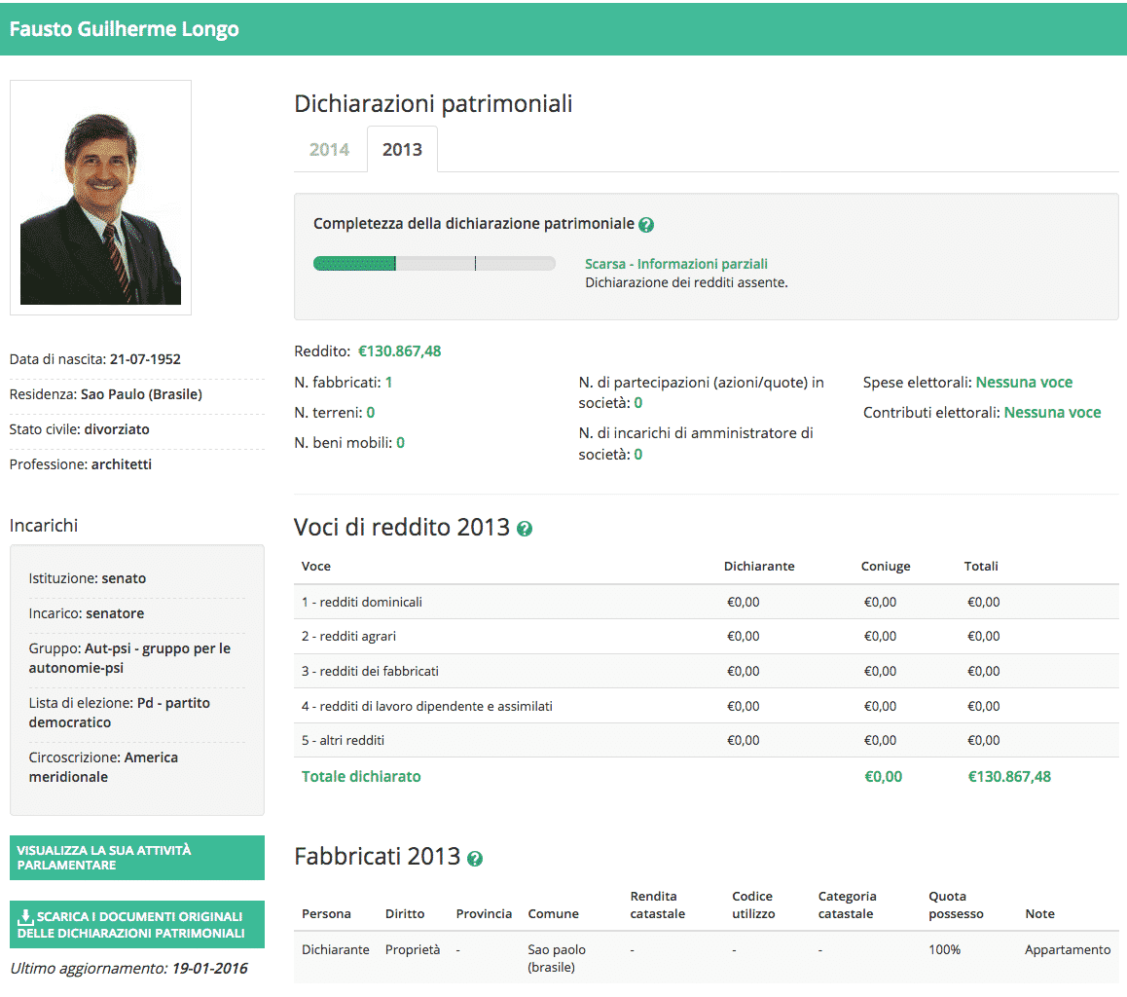The image size is (1127, 997).
Task: Switch to the 2014 declaration tab
Action: tap(329, 150)
